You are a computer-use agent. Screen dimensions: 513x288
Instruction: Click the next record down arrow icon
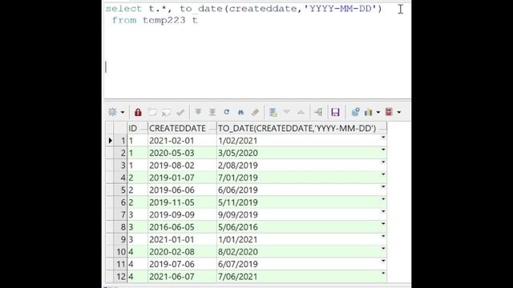tap(287, 112)
